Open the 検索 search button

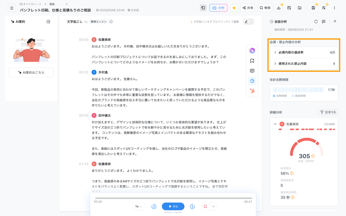coord(265,8)
